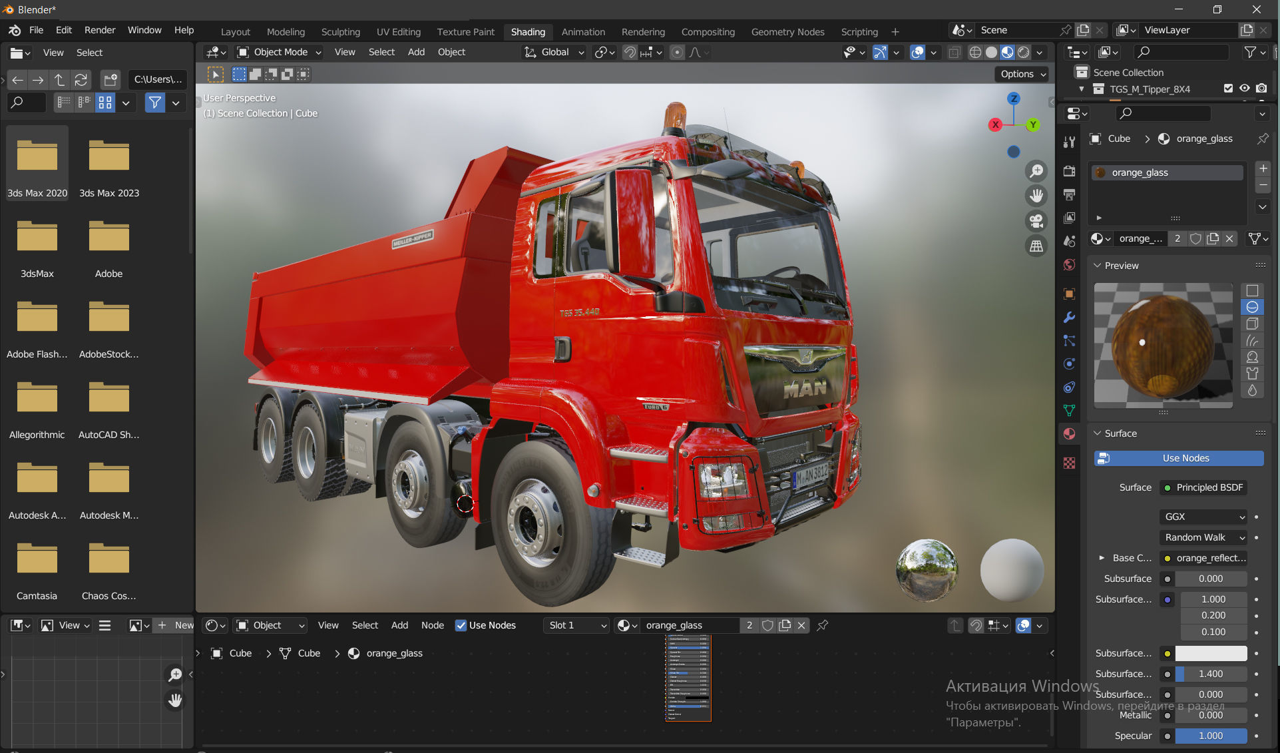This screenshot has width=1280, height=753.
Task: Open the Texture properties checker icon
Action: click(1069, 463)
